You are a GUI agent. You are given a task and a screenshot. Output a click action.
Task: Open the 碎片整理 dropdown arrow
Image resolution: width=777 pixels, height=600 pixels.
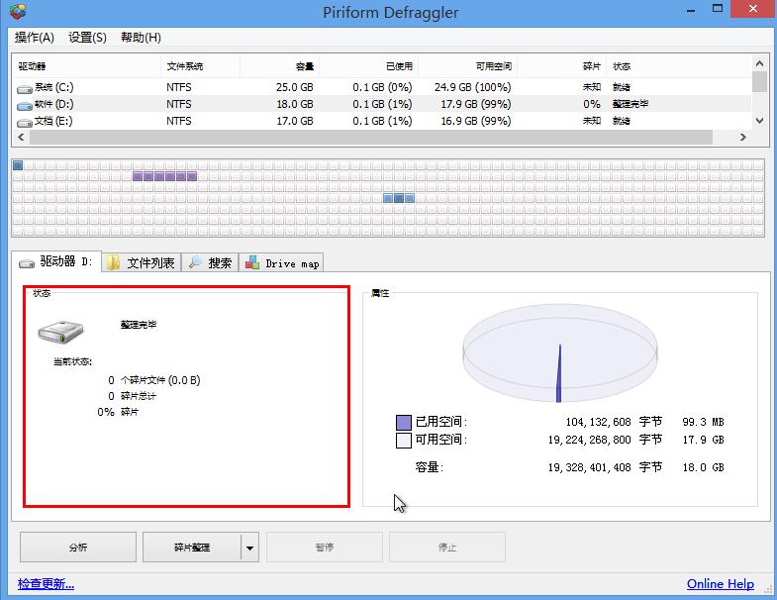click(249, 548)
